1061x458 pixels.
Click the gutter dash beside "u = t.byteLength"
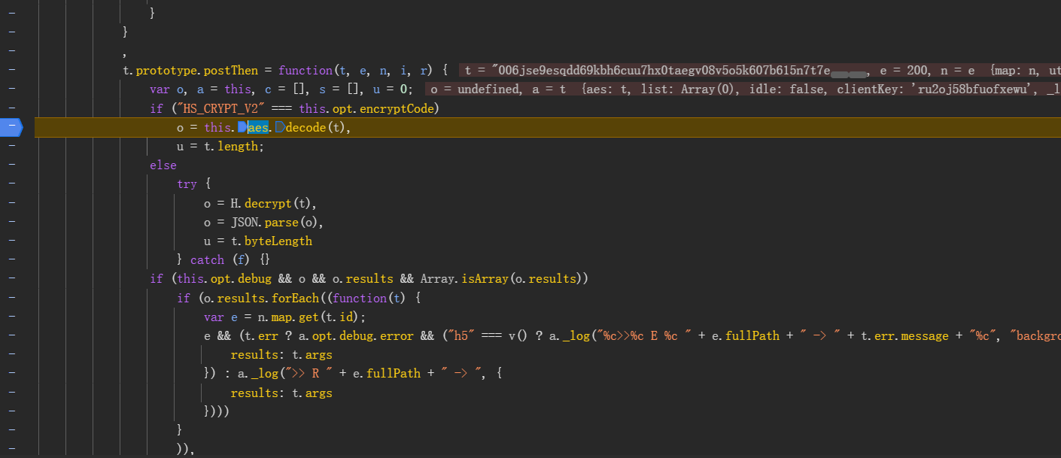12,241
